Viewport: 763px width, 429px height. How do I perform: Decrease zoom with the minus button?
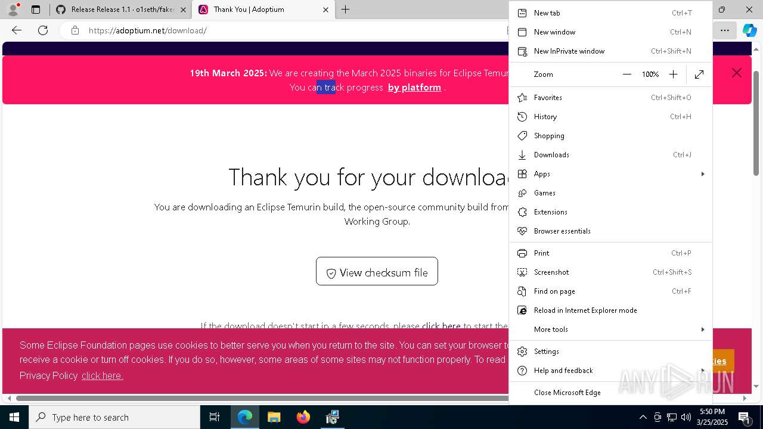tap(626, 74)
